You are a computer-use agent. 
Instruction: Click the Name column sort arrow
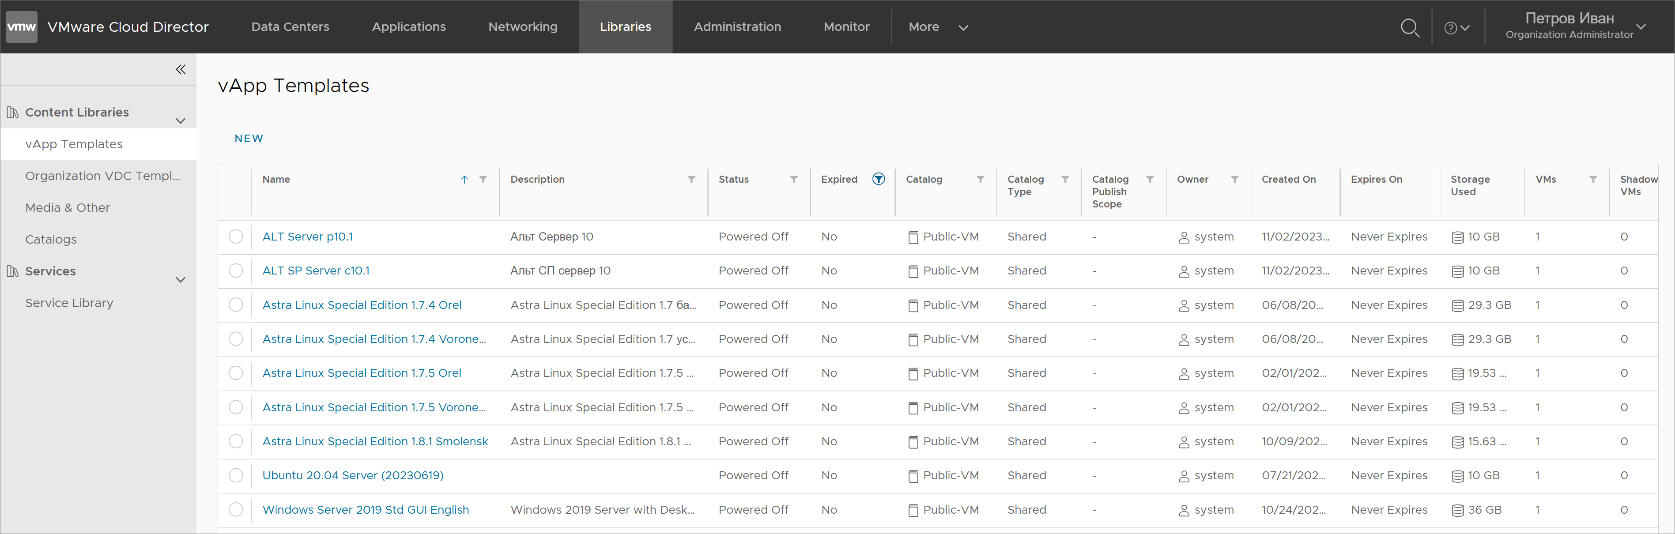[x=464, y=180]
